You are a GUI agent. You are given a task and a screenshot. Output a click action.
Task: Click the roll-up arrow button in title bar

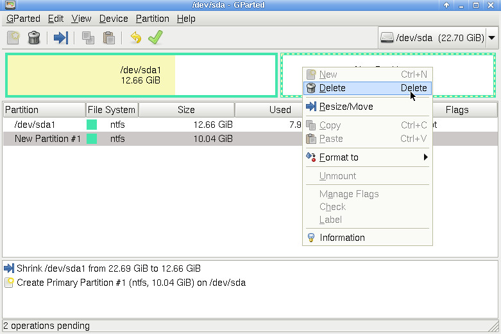coord(446,5)
